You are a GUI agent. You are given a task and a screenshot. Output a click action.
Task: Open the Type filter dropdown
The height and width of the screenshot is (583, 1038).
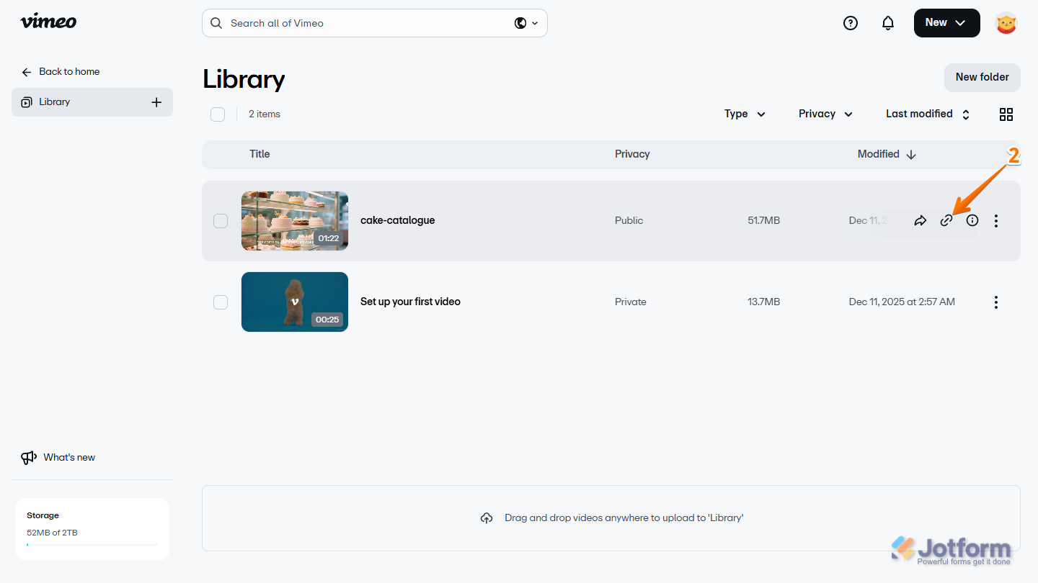[744, 114]
